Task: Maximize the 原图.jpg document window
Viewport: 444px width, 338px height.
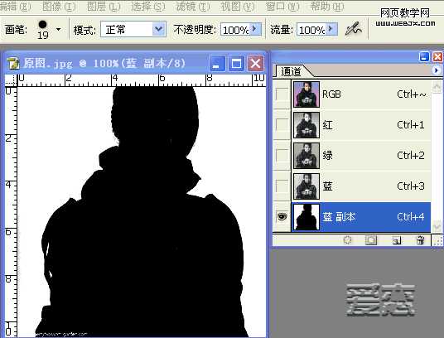Action: [x=236, y=63]
